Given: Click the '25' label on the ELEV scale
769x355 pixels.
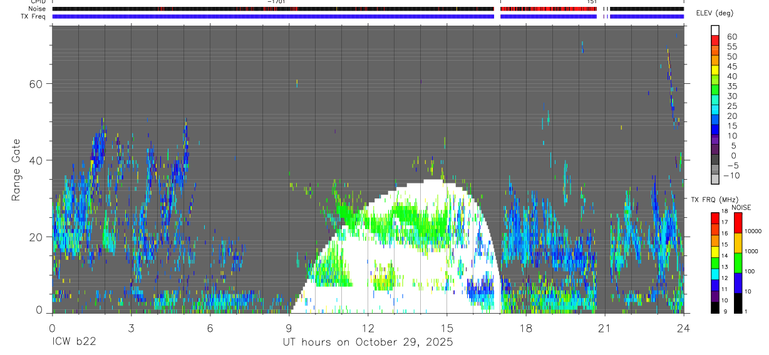Looking at the screenshot, I should pyautogui.click(x=731, y=106).
